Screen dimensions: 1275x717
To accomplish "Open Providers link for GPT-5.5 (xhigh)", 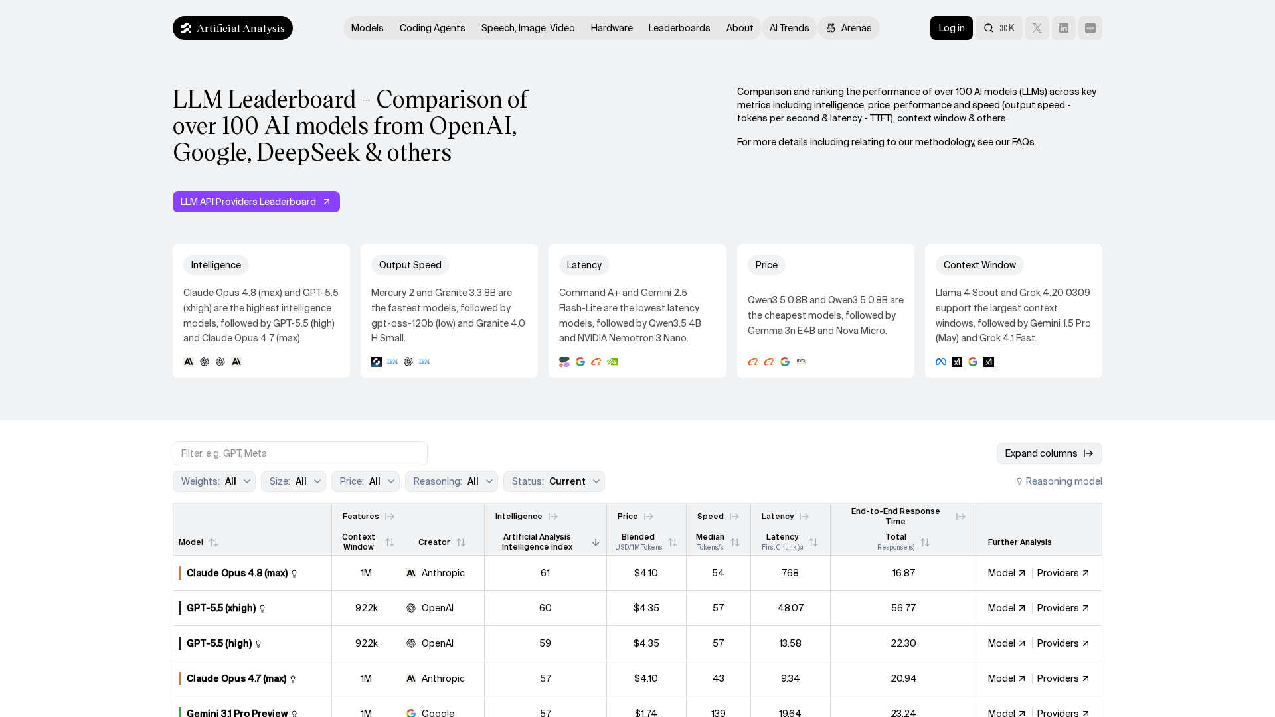I will click(x=1063, y=608).
